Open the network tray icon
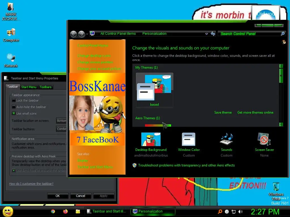This screenshot has height=217, width=290. [234, 212]
